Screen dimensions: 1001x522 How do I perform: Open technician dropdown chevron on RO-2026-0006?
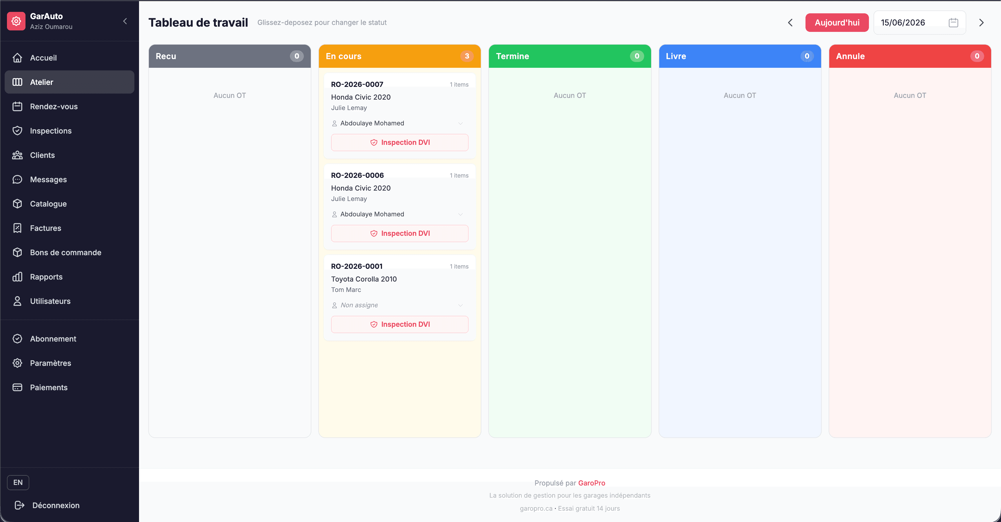461,214
